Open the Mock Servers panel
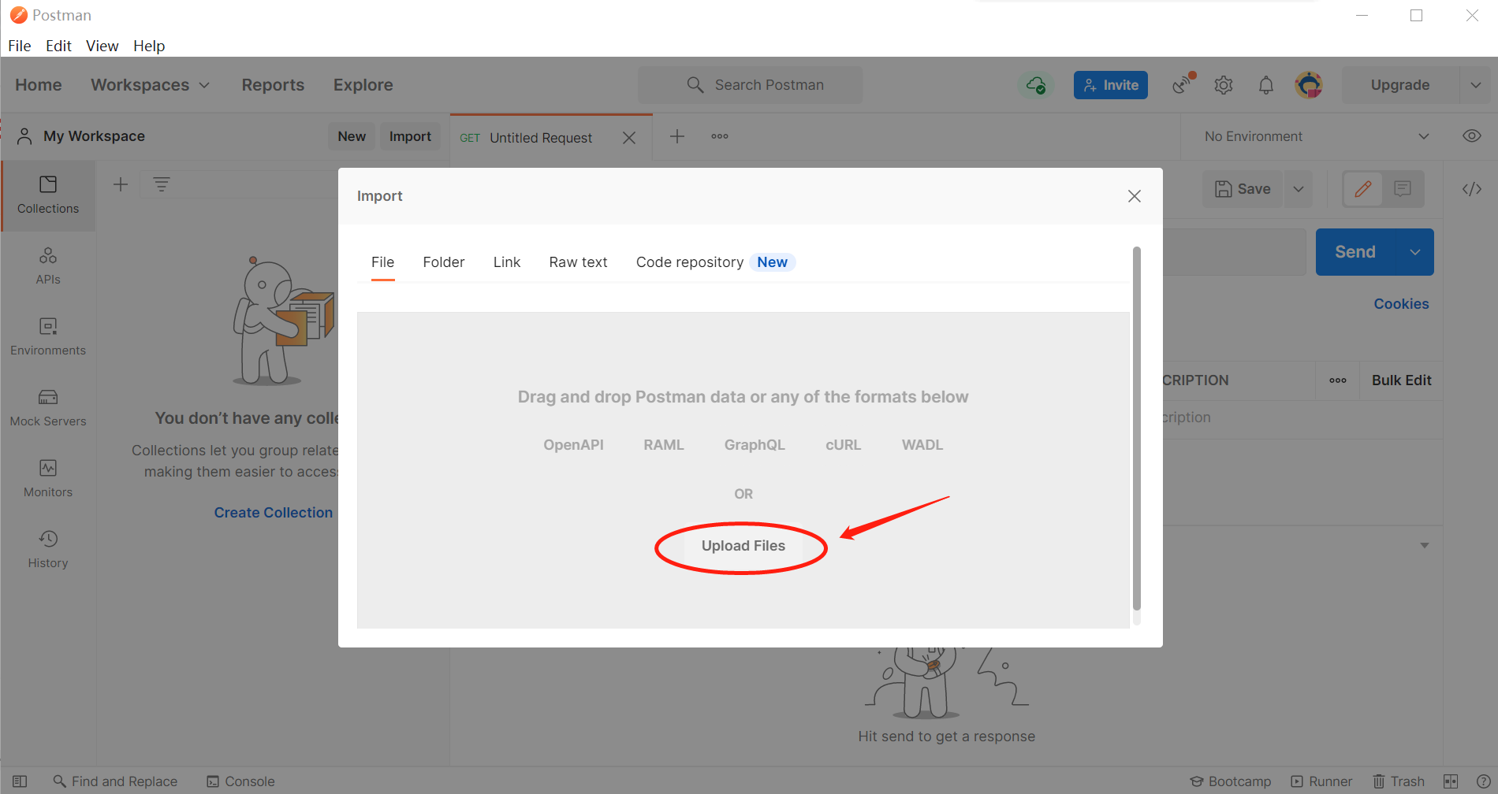The width and height of the screenshot is (1498, 794). [48, 406]
